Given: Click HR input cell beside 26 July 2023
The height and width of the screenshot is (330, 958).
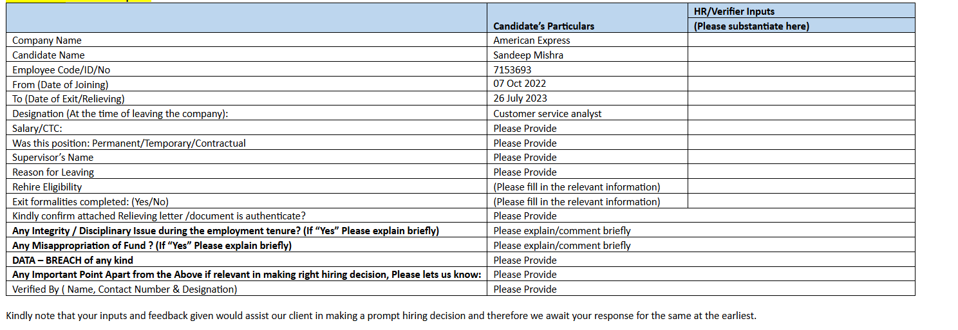Looking at the screenshot, I should click(801, 98).
